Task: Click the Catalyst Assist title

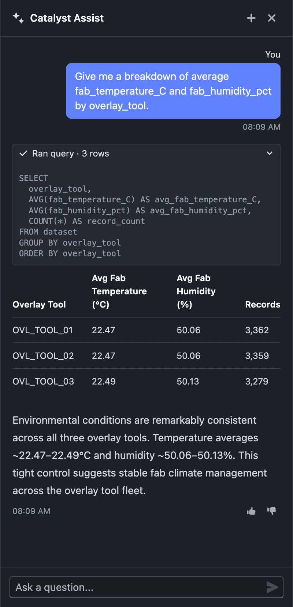Action: click(x=67, y=18)
